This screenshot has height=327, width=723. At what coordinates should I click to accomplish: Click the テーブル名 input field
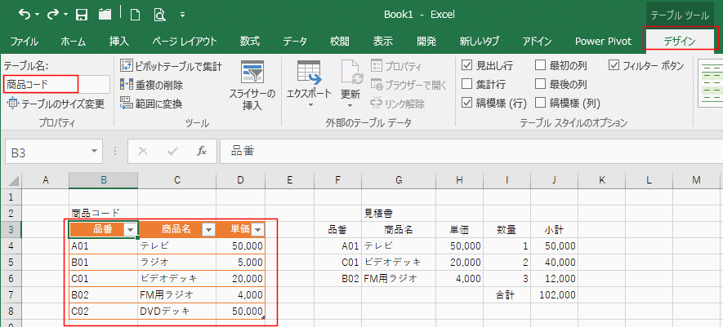pyautogui.click(x=56, y=84)
